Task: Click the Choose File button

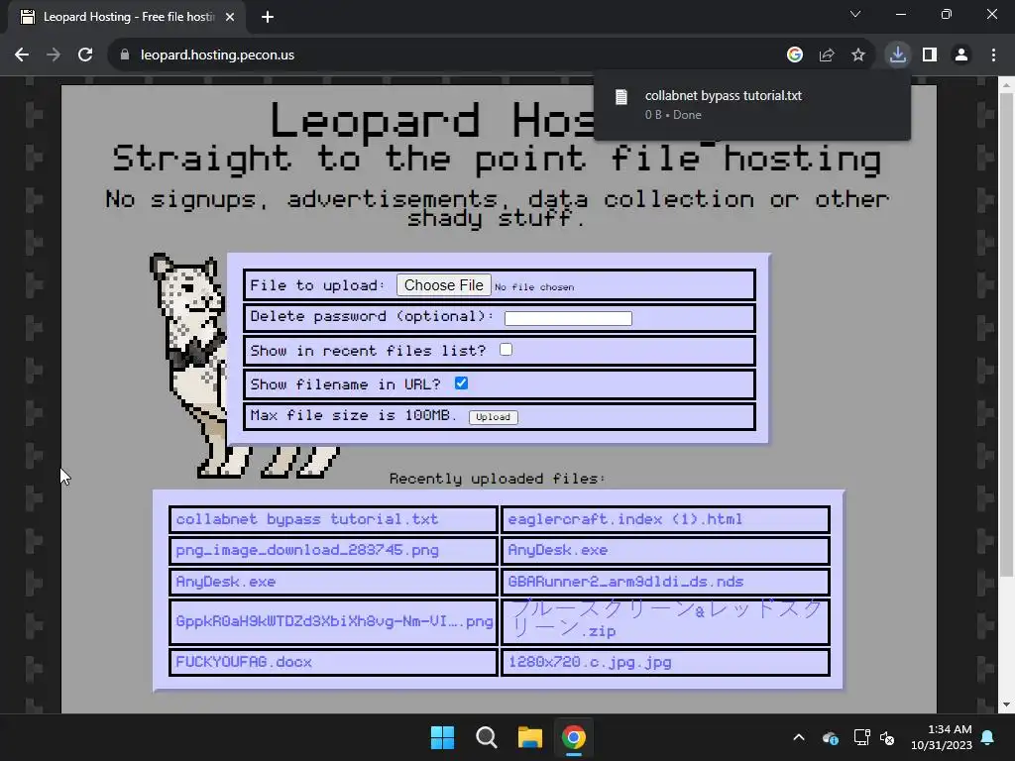Action: 443,285
